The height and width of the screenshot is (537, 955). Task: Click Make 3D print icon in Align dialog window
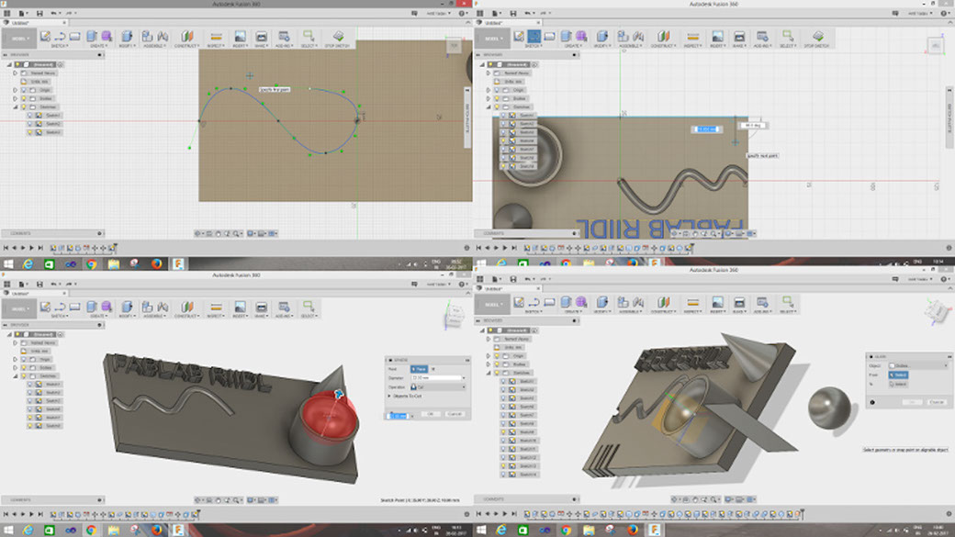739,303
